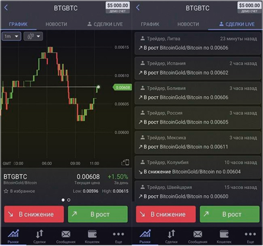The width and height of the screenshot is (263, 246).
Task: Tap back arrow on the left chart screen
Action: click(6, 8)
